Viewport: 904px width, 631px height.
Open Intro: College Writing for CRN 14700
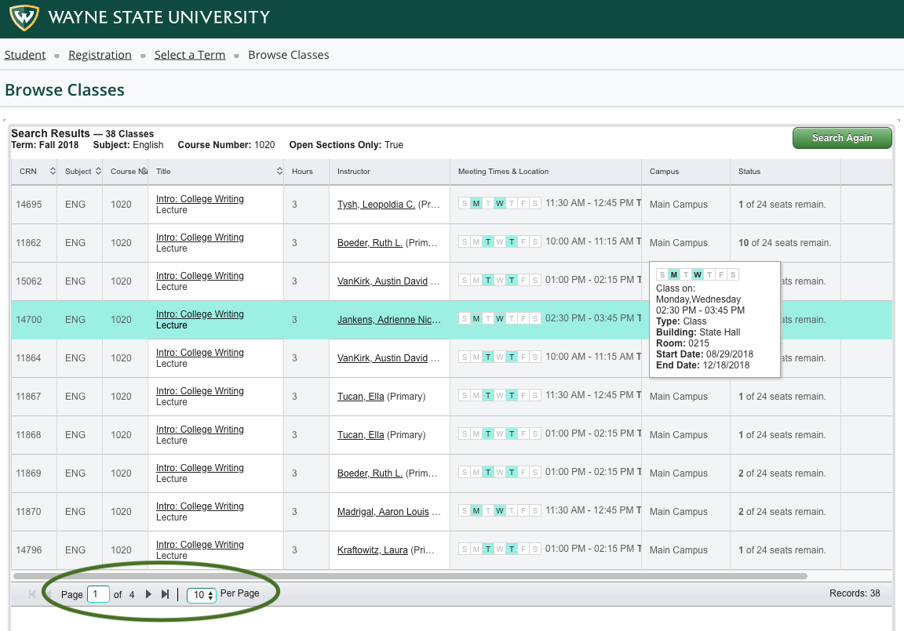pos(199,314)
